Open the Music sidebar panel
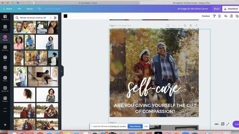Viewport: 239px width, 134px height. (x=5, y=68)
